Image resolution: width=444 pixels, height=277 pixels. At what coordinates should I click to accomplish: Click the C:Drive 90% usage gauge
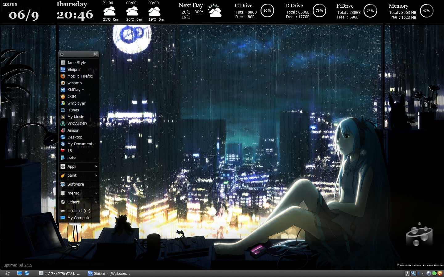pyautogui.click(x=267, y=10)
